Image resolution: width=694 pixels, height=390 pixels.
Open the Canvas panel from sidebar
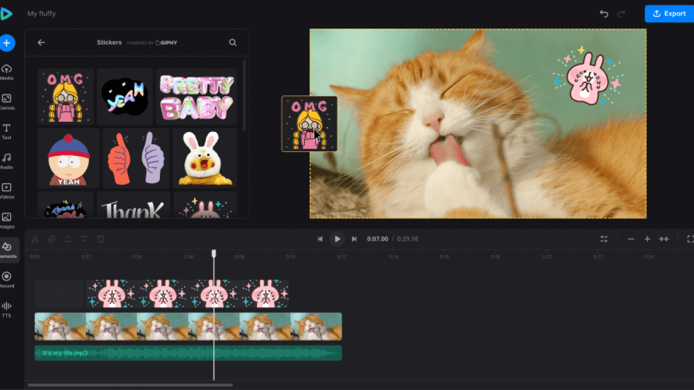click(x=7, y=101)
